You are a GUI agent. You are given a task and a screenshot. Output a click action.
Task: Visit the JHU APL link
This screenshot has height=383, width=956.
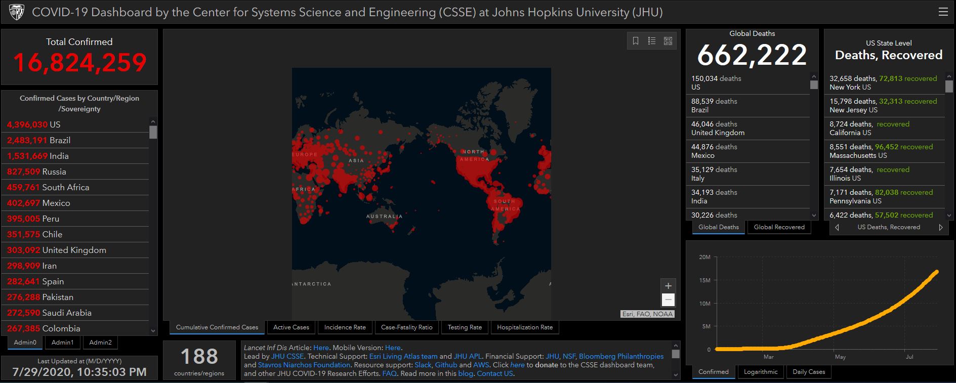pyautogui.click(x=468, y=356)
